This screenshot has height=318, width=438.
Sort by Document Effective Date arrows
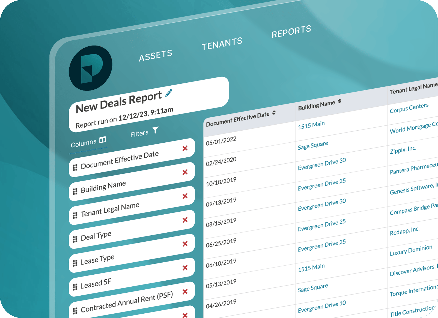point(274,113)
